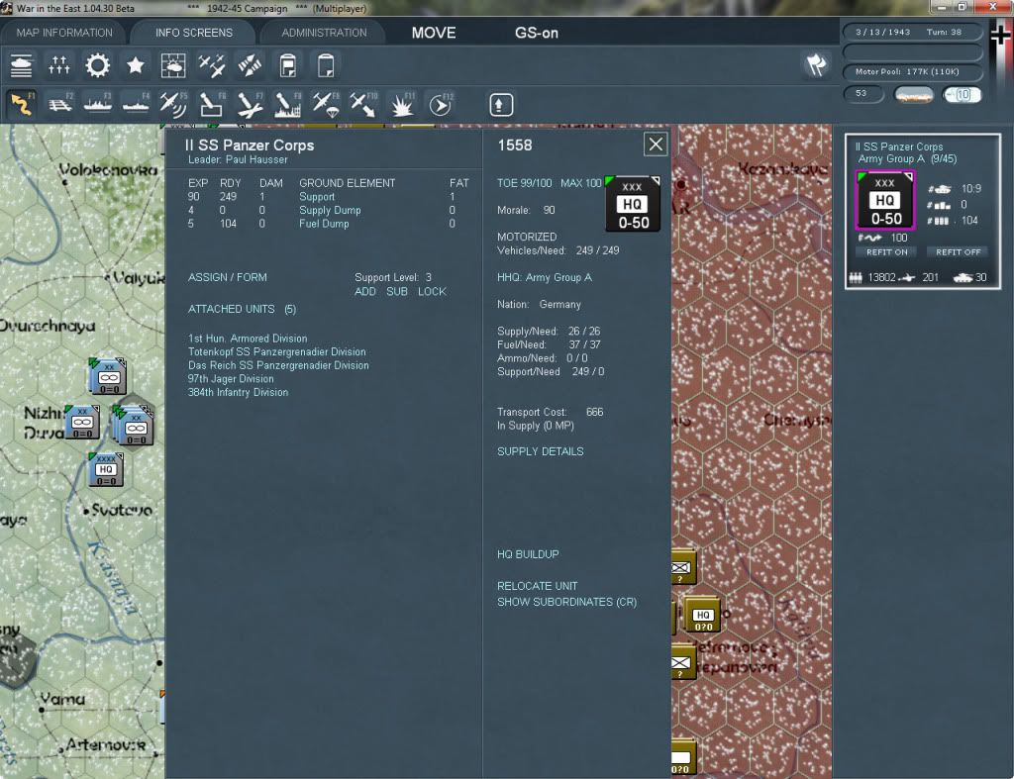This screenshot has height=779, width=1014.
Task: Click the crossed flags icon
Action: click(x=816, y=64)
